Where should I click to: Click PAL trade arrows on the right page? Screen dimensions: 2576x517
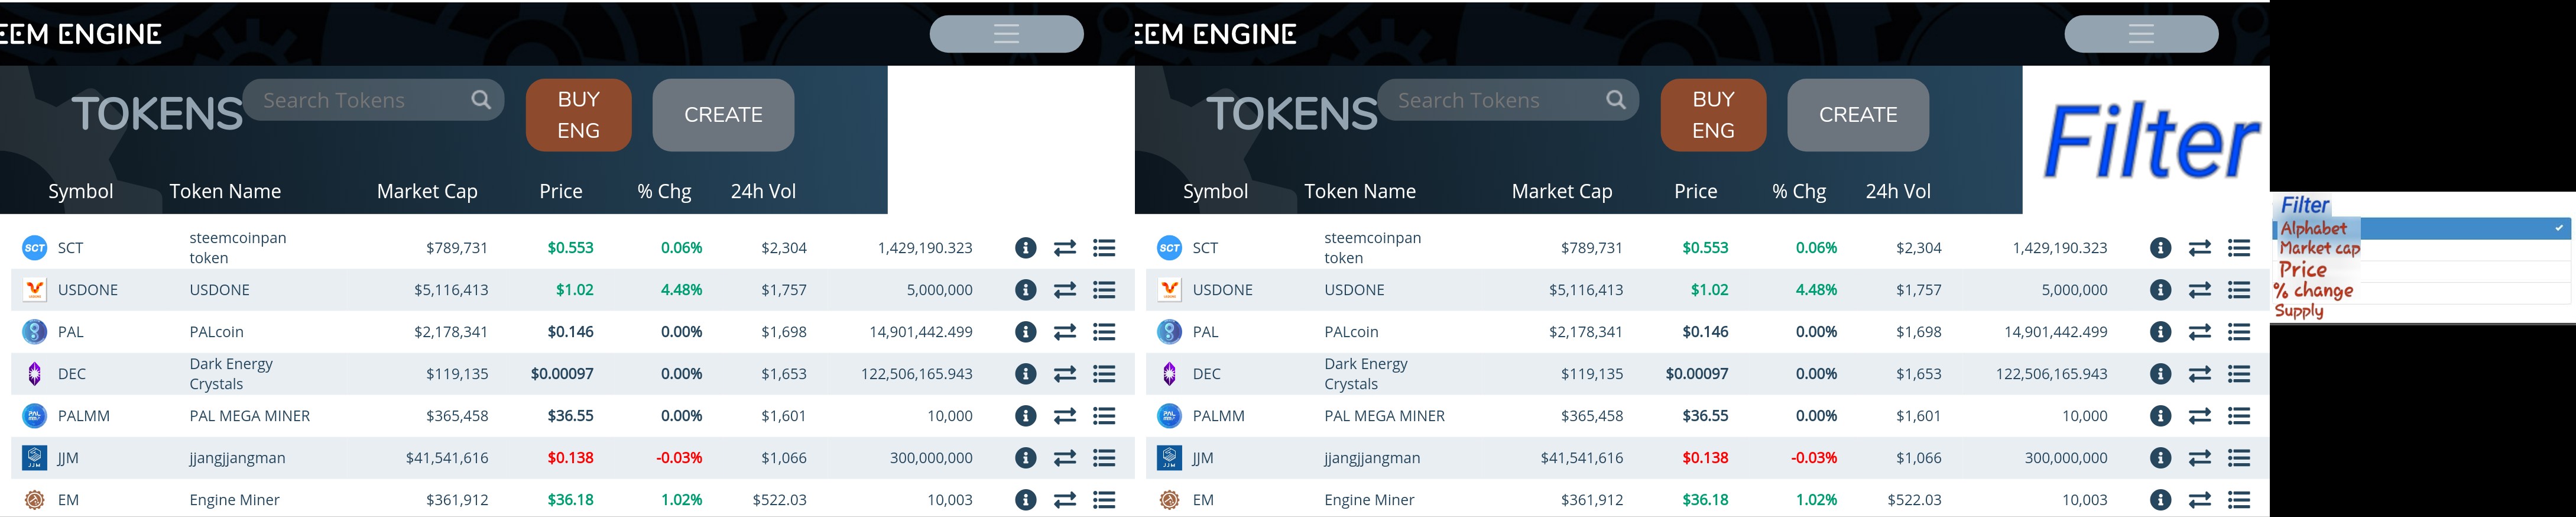coord(2200,332)
